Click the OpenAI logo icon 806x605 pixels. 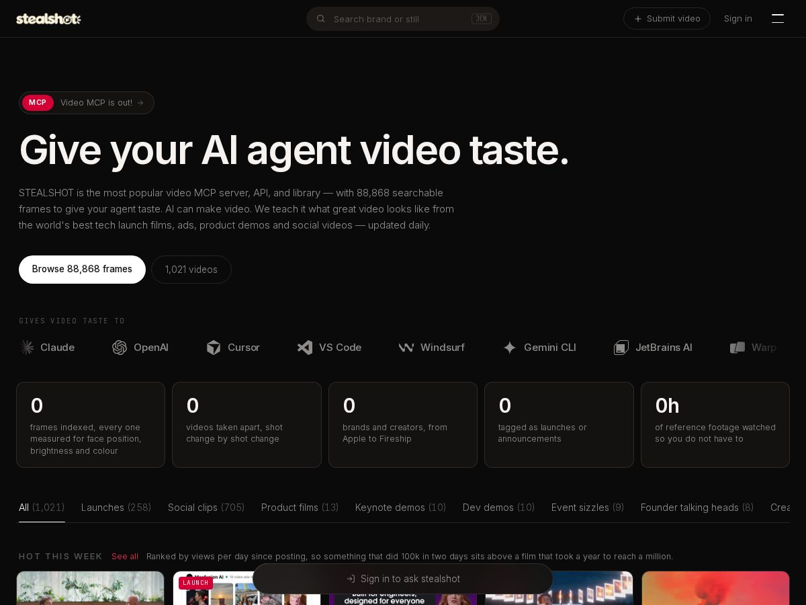pyautogui.click(x=120, y=348)
